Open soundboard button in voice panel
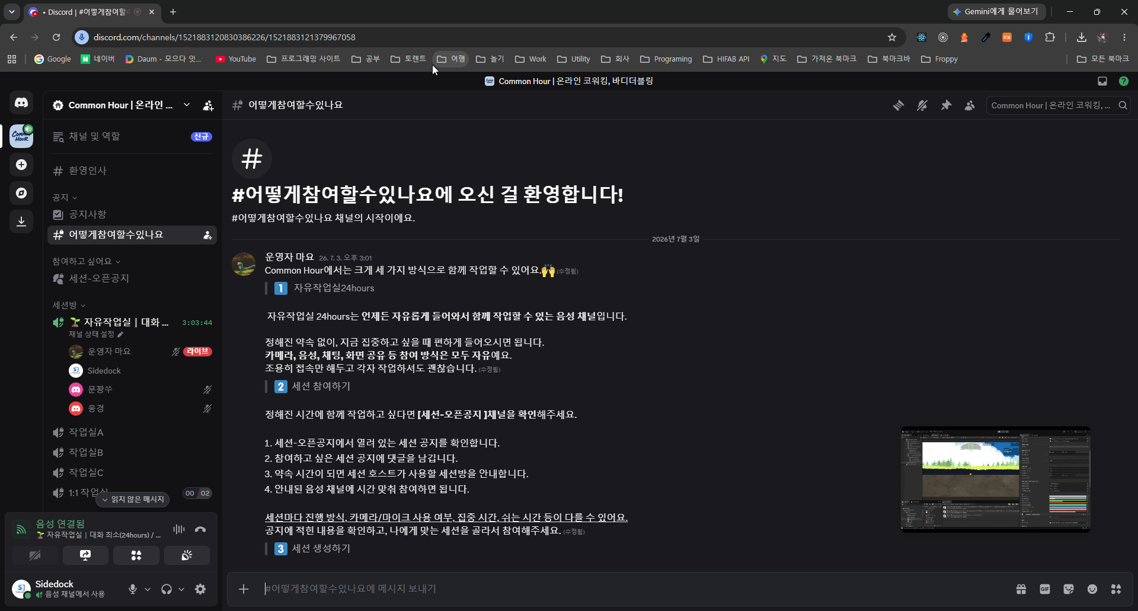Screen dimensions: 1138x611 [x=187, y=555]
